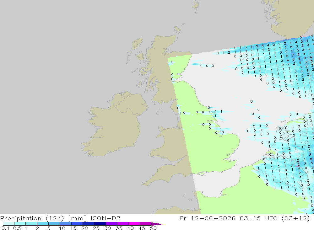Click the 'Precipitation (12h)' title text

click(x=32, y=218)
